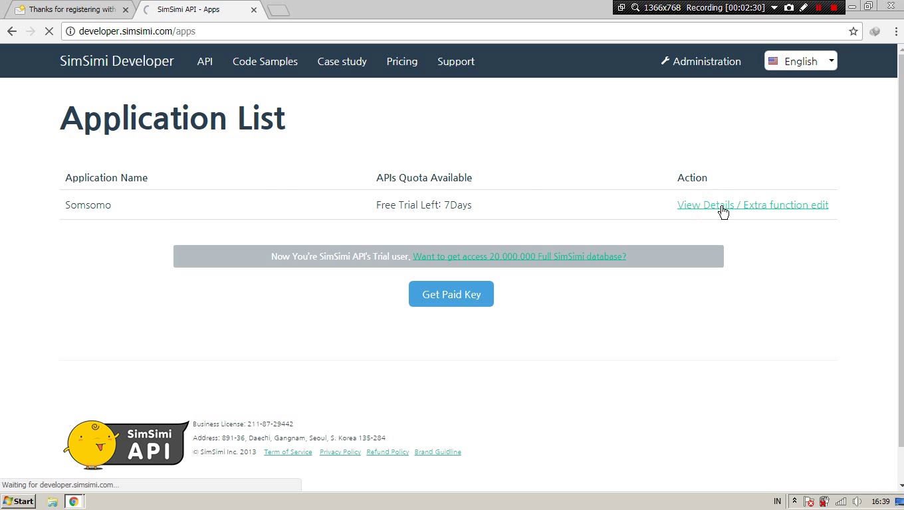
Task: Open the Chrome extension icon beside the star
Action: [x=875, y=31]
